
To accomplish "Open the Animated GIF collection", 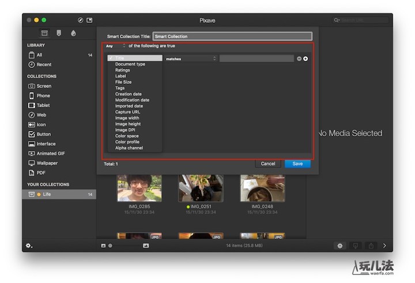I will coord(46,153).
